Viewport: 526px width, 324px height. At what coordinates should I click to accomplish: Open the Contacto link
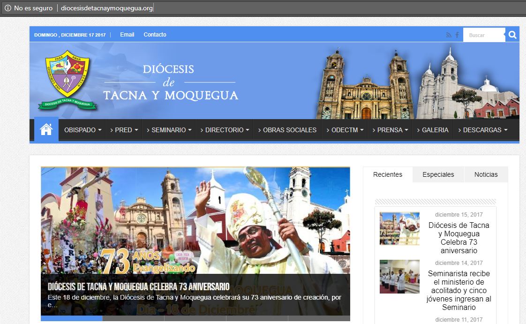point(155,35)
